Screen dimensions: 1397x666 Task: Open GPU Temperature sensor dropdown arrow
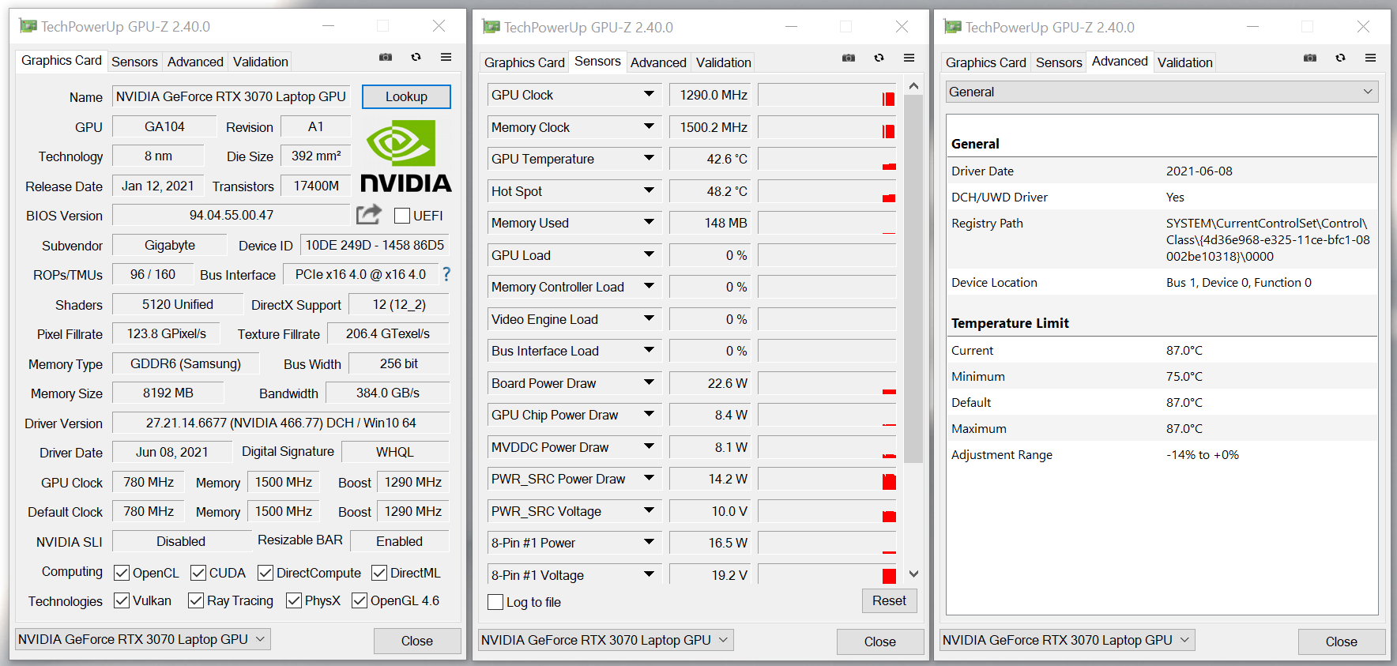coord(649,158)
